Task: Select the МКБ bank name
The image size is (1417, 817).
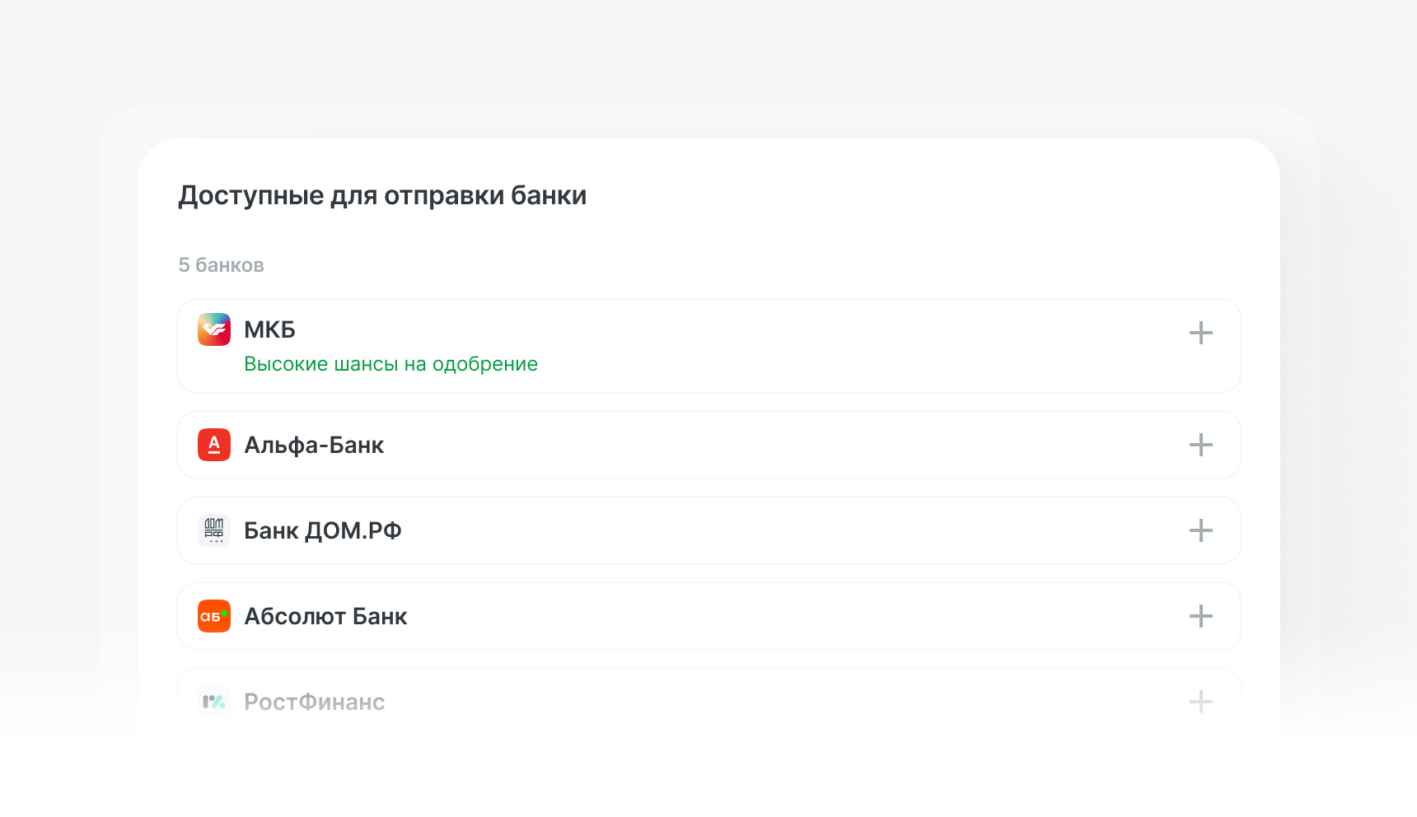Action: [x=269, y=329]
